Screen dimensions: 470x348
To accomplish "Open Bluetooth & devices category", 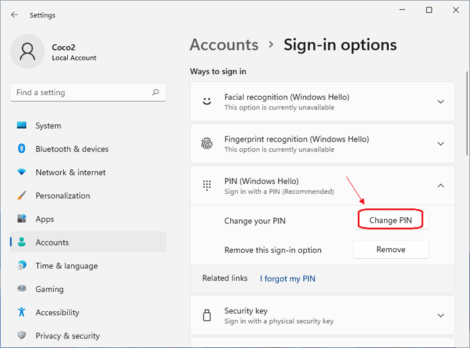I will [88, 149].
